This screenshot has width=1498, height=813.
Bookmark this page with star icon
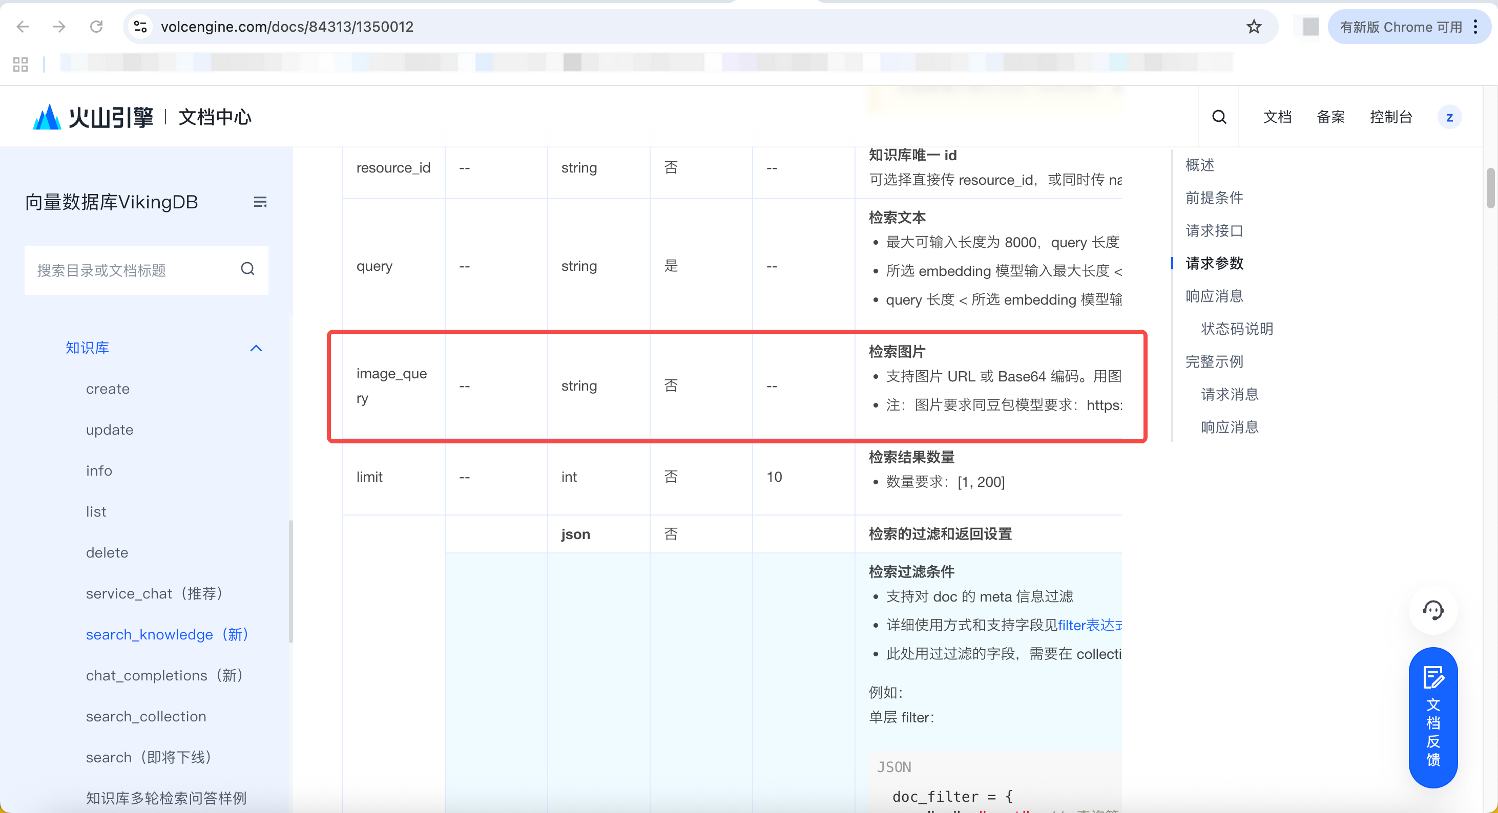pos(1254,27)
